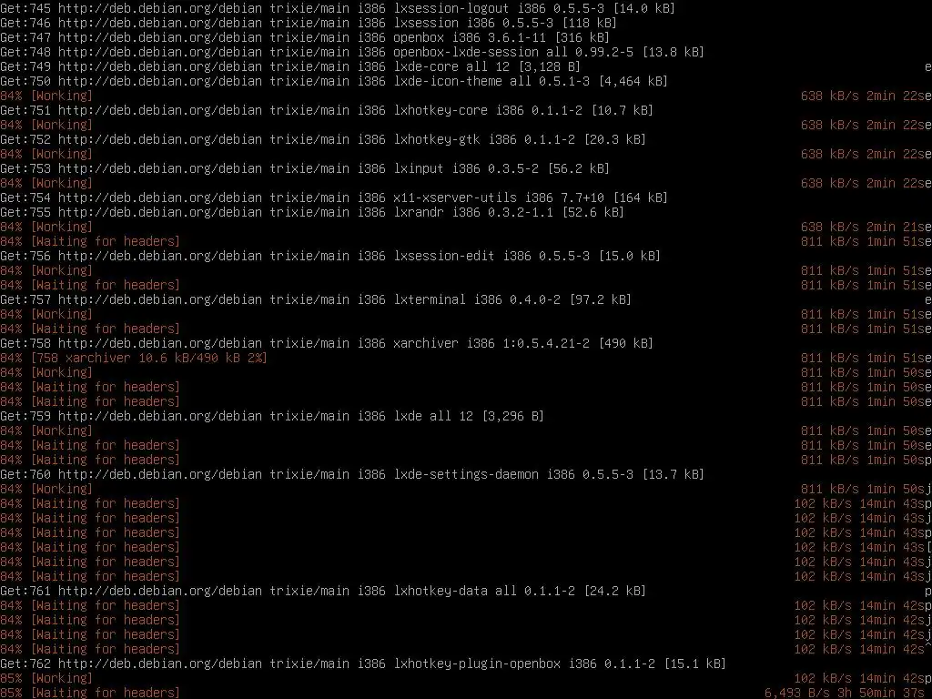
Task: Click the '102 kB/s 14min 42s' text beside '85% [Working]'
Action: (x=859, y=678)
